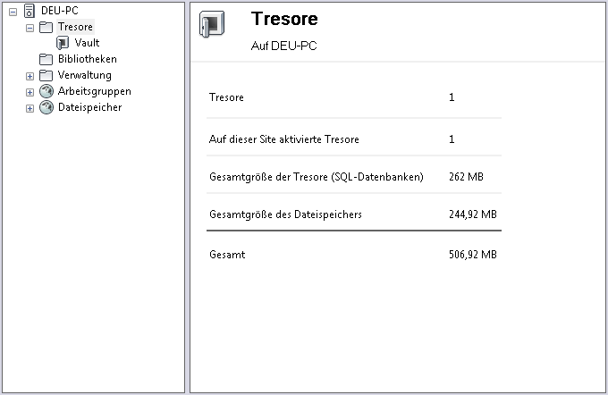Expand the Dateispeicher tree node

tap(30, 108)
